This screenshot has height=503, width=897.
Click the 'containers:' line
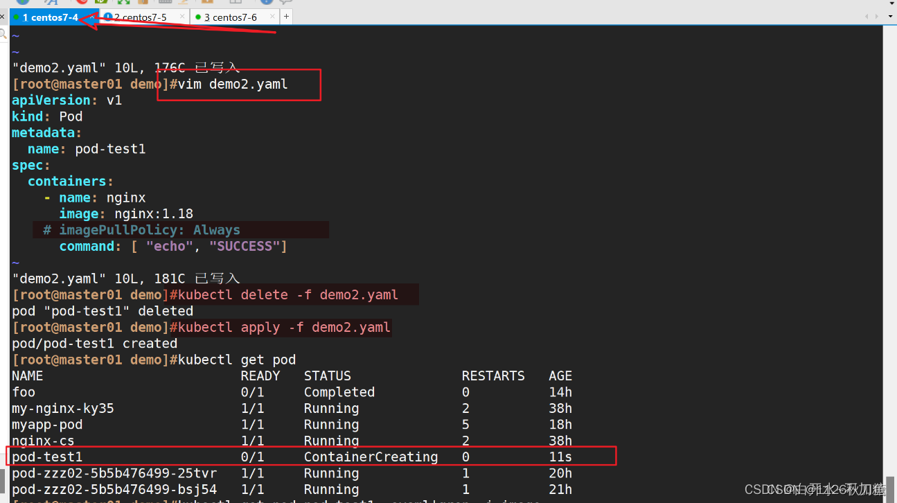71,181
